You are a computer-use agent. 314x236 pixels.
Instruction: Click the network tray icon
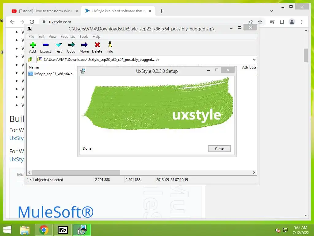285,230
